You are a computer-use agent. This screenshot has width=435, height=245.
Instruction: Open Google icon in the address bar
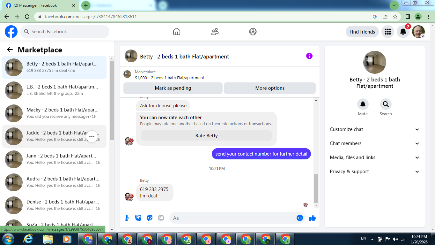(x=375, y=17)
